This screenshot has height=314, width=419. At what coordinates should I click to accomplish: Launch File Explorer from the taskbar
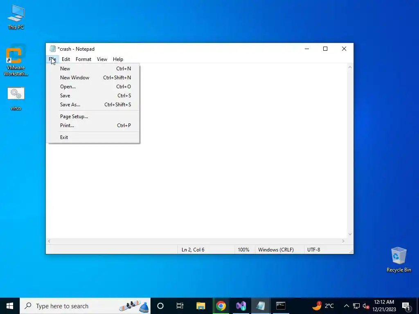point(200,306)
